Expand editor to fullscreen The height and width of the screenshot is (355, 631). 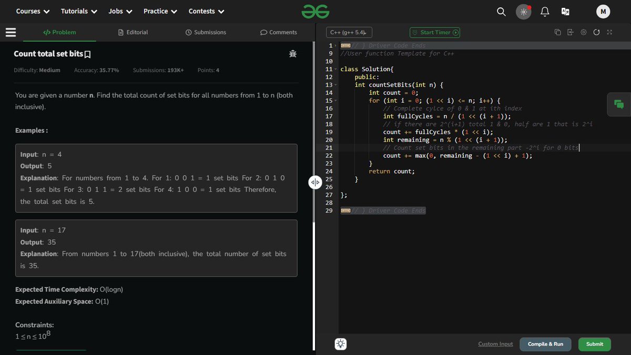(609, 32)
